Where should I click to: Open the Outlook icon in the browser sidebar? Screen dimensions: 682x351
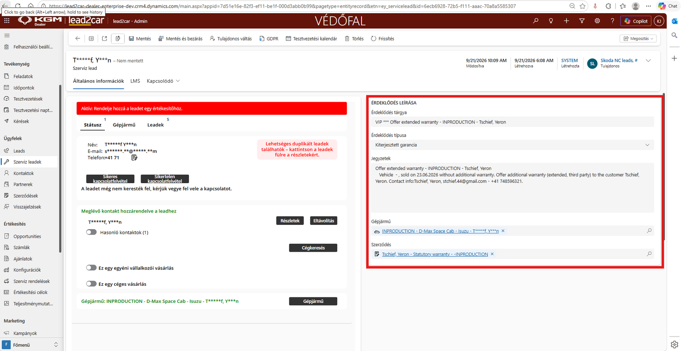(x=674, y=21)
